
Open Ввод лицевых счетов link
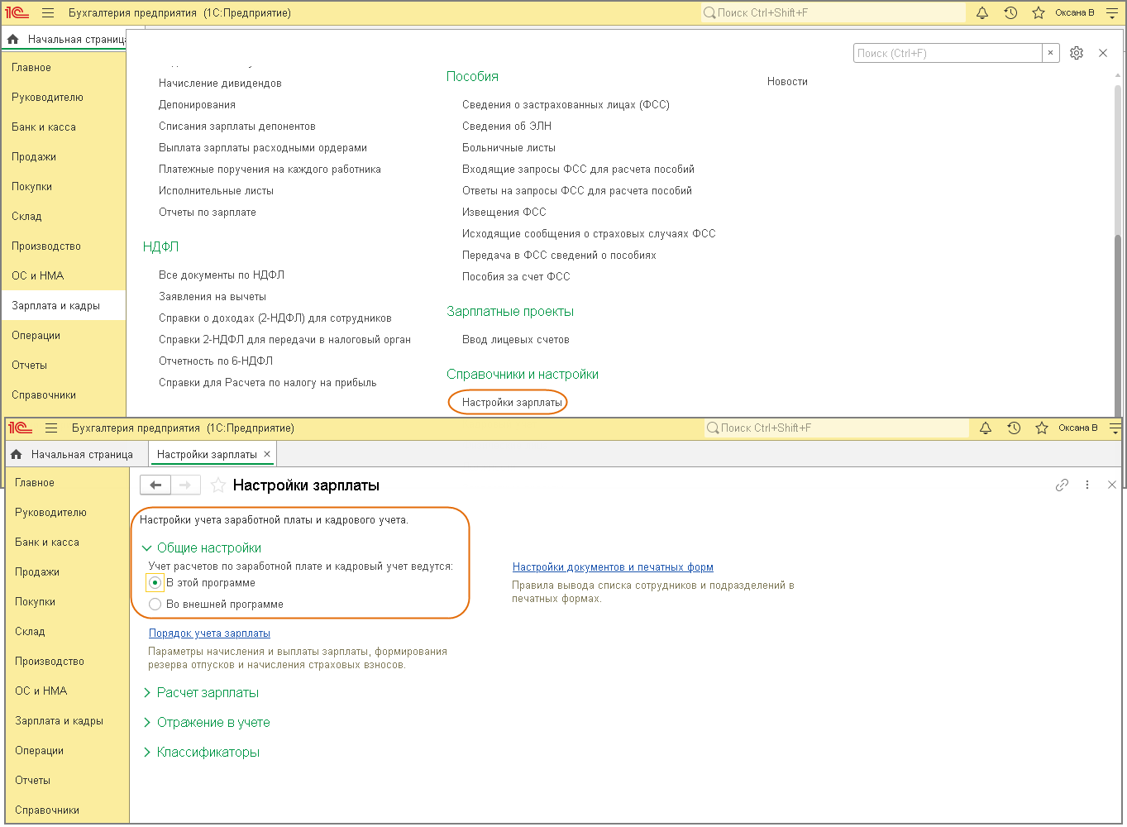point(516,340)
